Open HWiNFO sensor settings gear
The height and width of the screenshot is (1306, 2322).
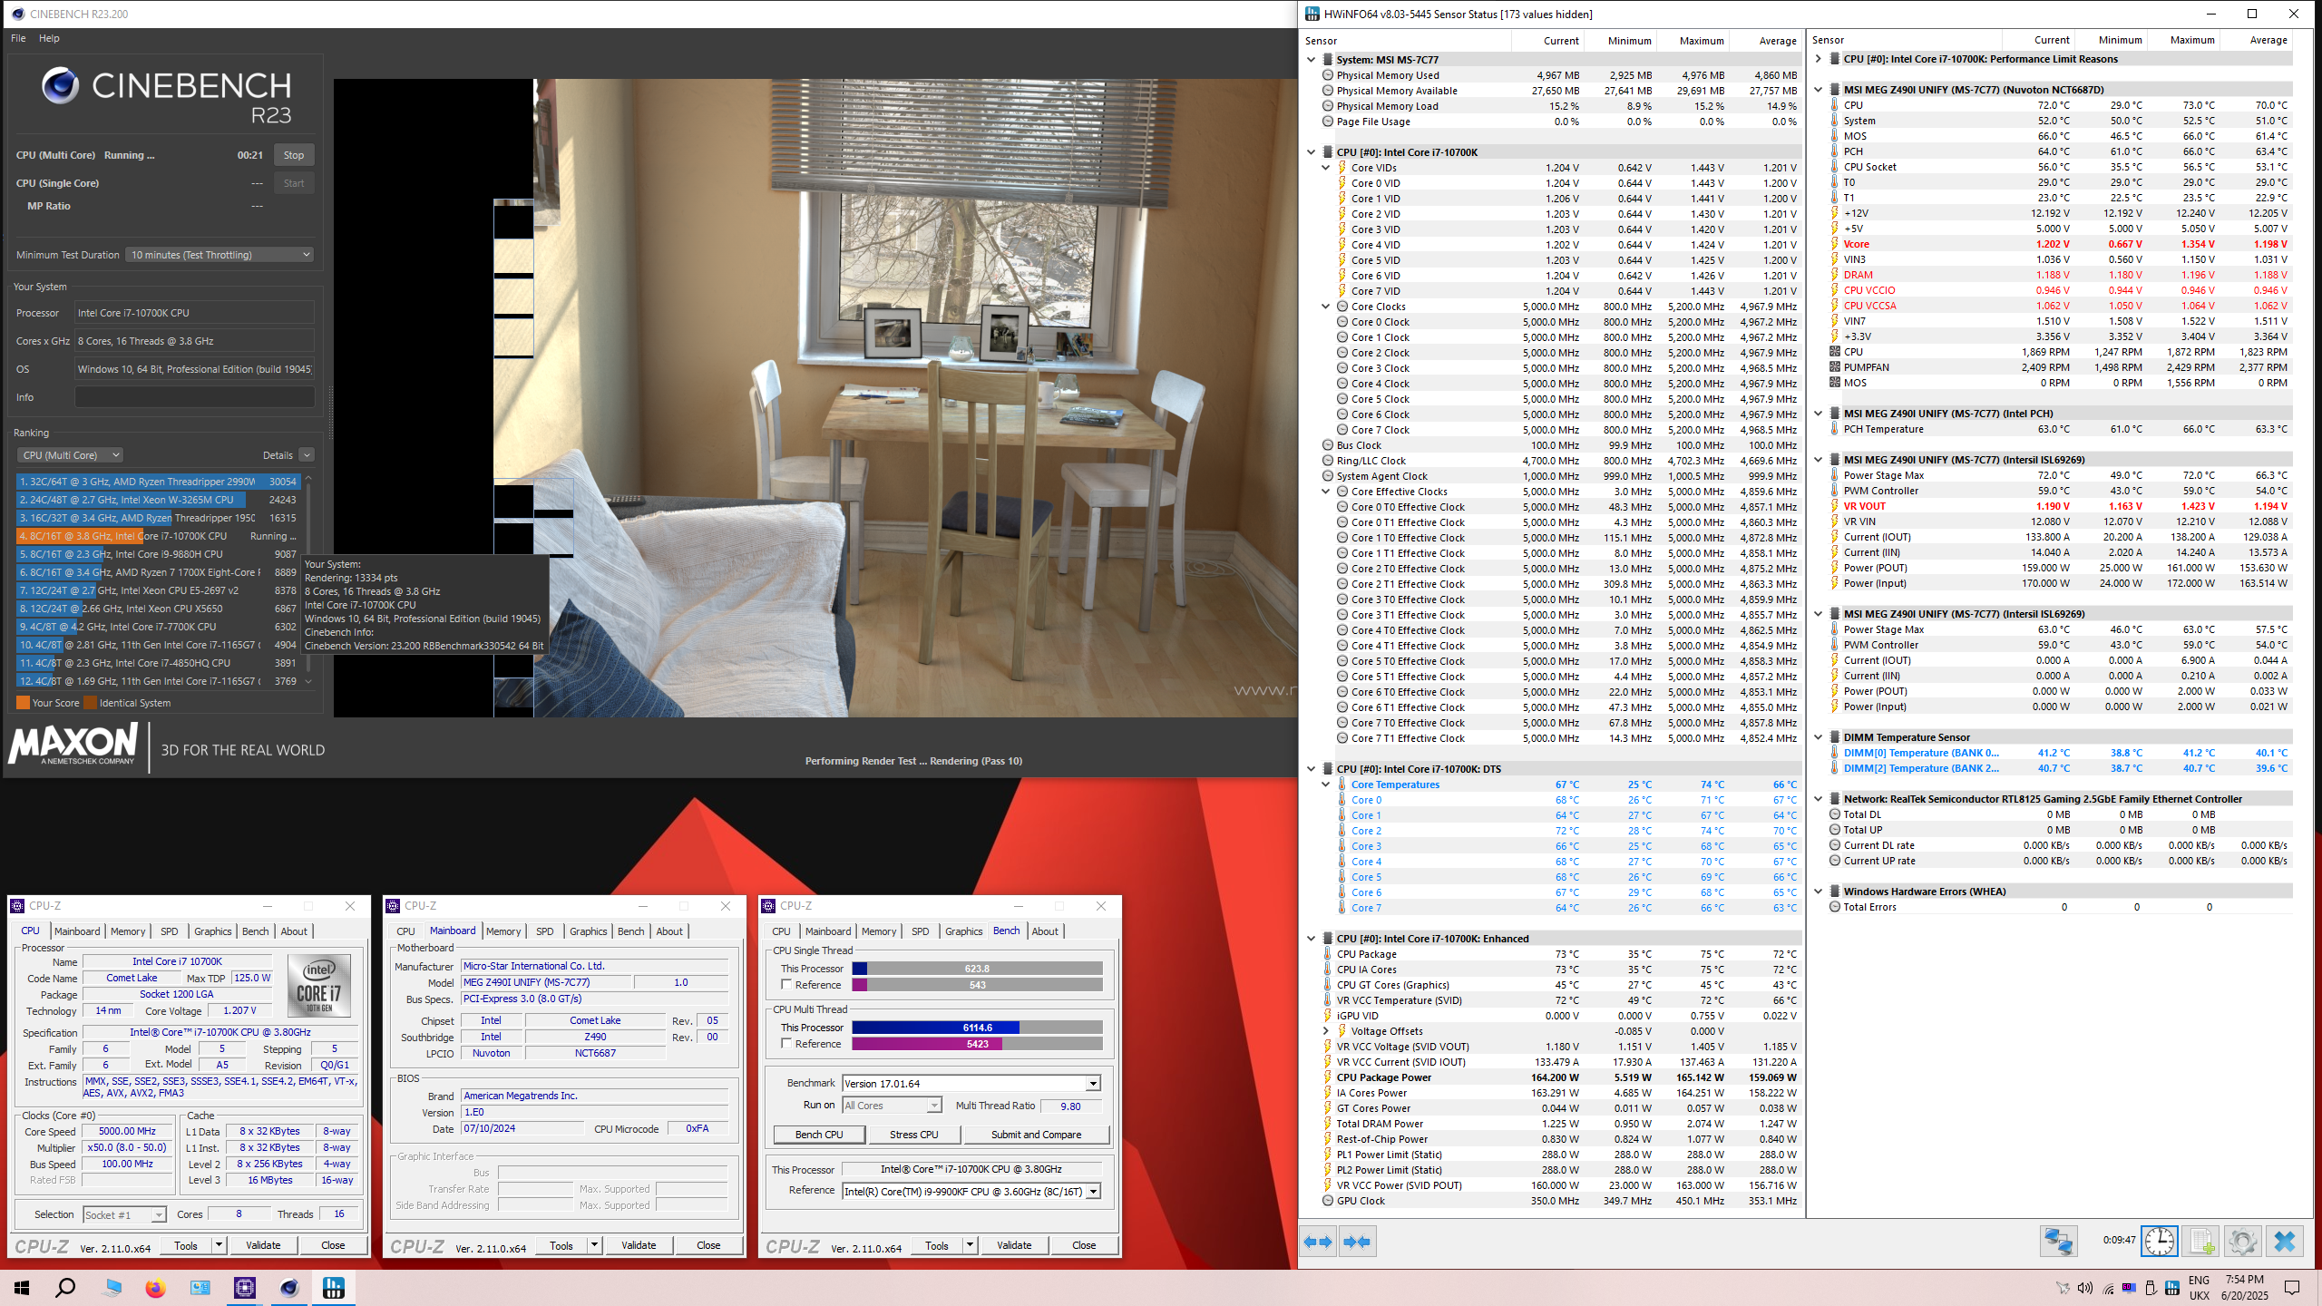tap(2243, 1242)
